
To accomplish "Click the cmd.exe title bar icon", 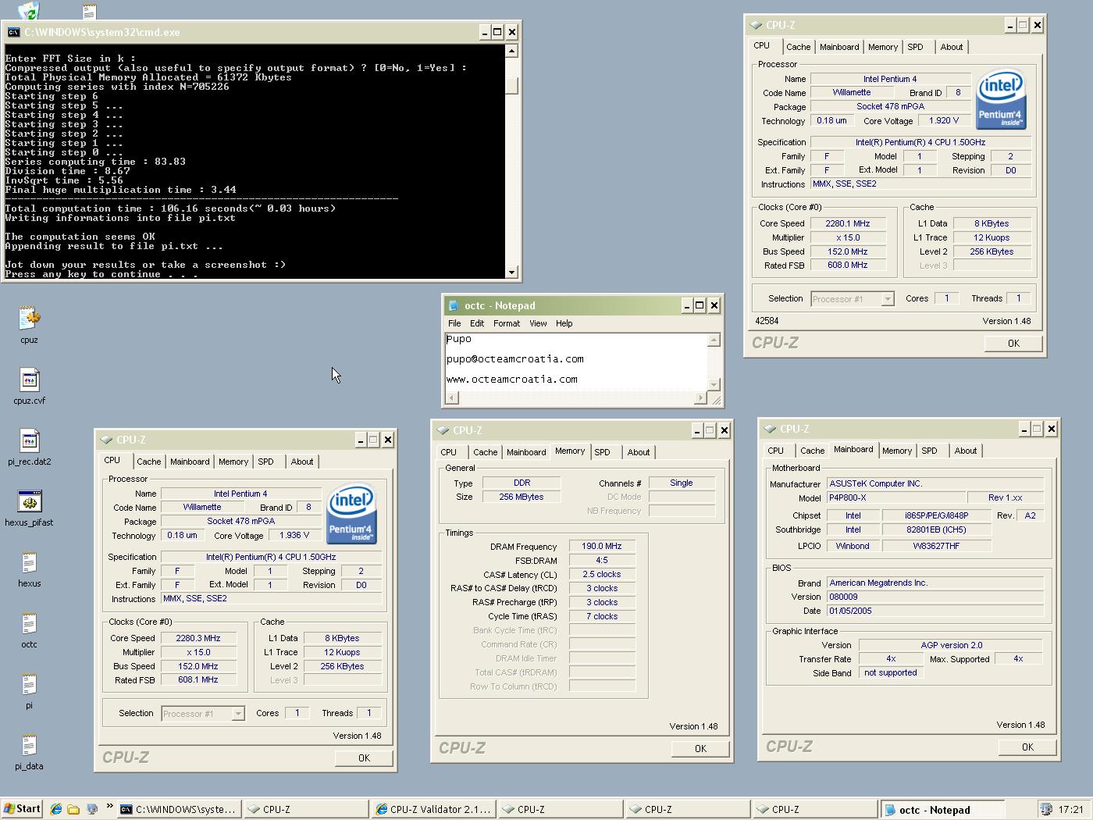I will tap(13, 32).
